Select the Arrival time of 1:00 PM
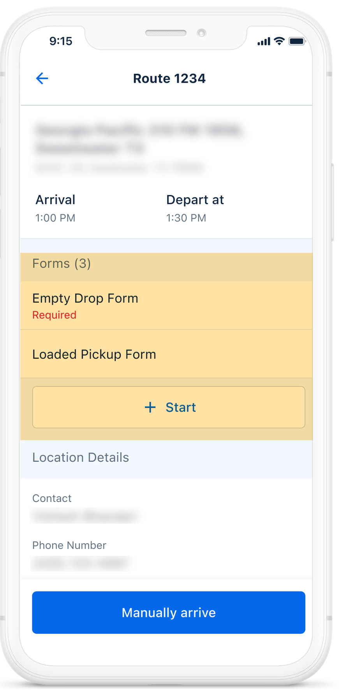The height and width of the screenshot is (693, 342). (55, 218)
